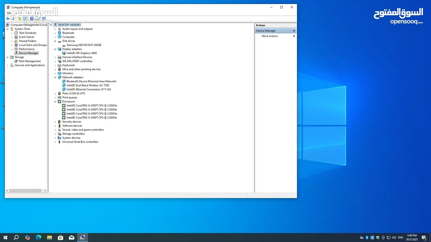Viewport: 431px width, 242px height.
Task: Collapse the Network adapters category
Action: point(55,77)
